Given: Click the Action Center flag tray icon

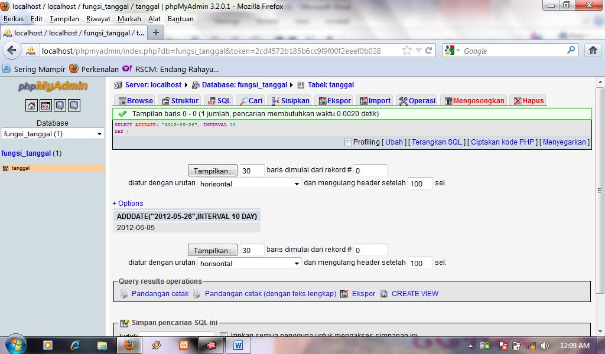Looking at the screenshot, I should tap(502, 346).
